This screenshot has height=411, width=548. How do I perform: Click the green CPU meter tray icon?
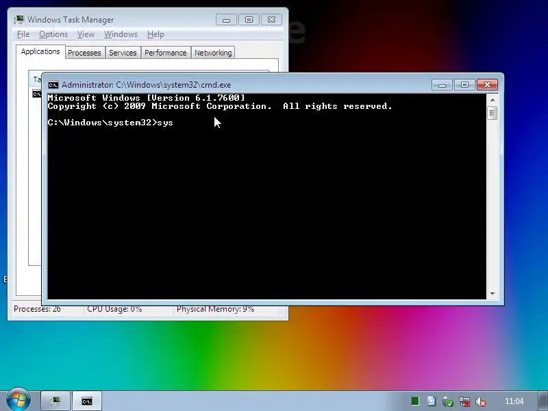tap(415, 401)
